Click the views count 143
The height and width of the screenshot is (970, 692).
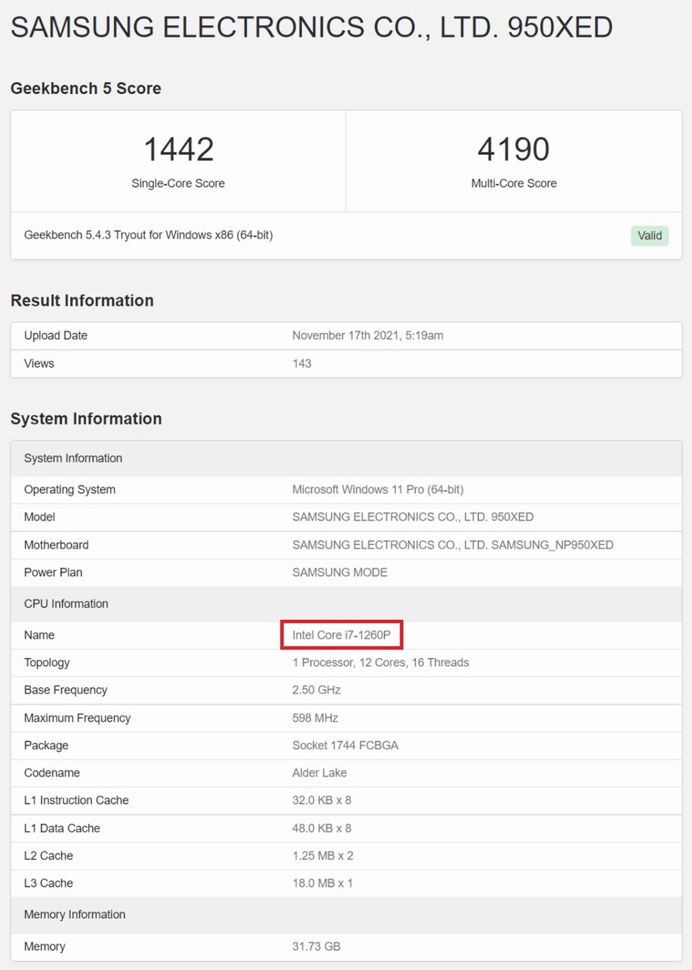tap(302, 364)
